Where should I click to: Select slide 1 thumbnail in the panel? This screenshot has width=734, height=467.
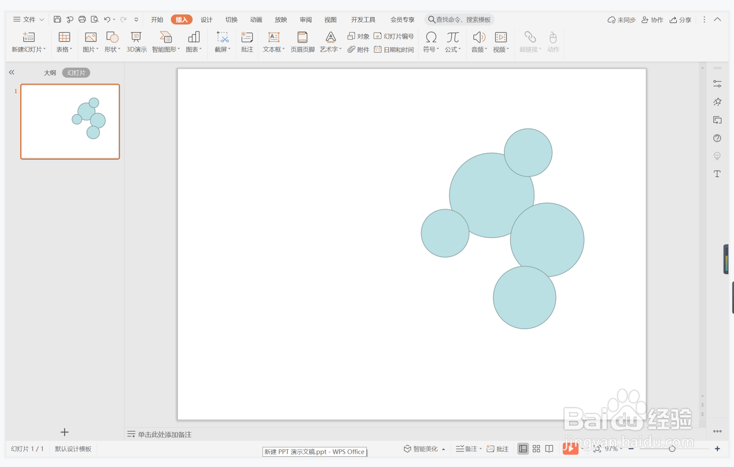[70, 121]
